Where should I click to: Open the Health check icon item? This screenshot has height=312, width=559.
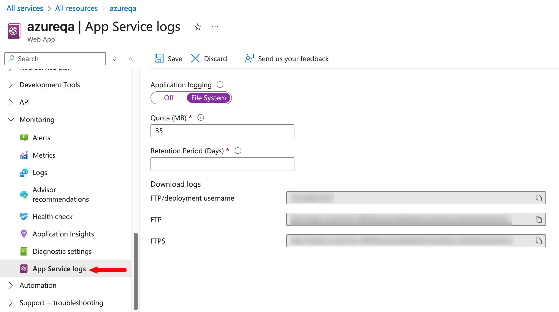[x=24, y=216]
